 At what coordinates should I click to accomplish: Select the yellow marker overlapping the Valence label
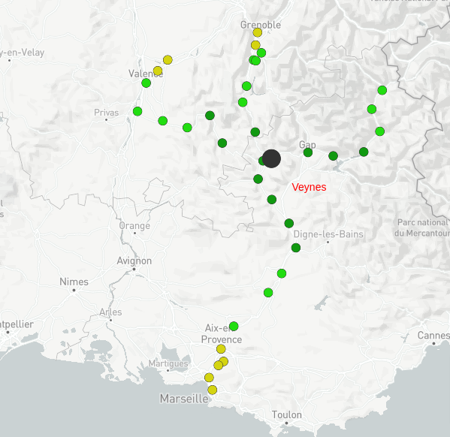click(x=158, y=71)
